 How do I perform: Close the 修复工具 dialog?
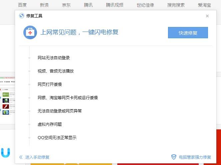click(207, 16)
